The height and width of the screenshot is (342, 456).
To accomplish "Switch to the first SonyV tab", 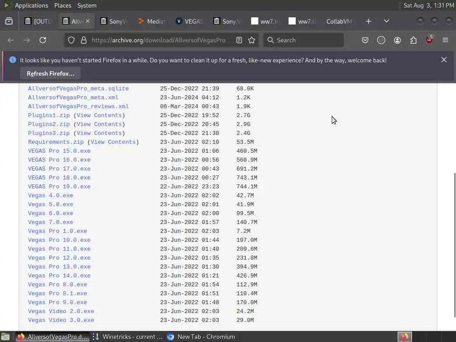I will pyautogui.click(x=114, y=21).
